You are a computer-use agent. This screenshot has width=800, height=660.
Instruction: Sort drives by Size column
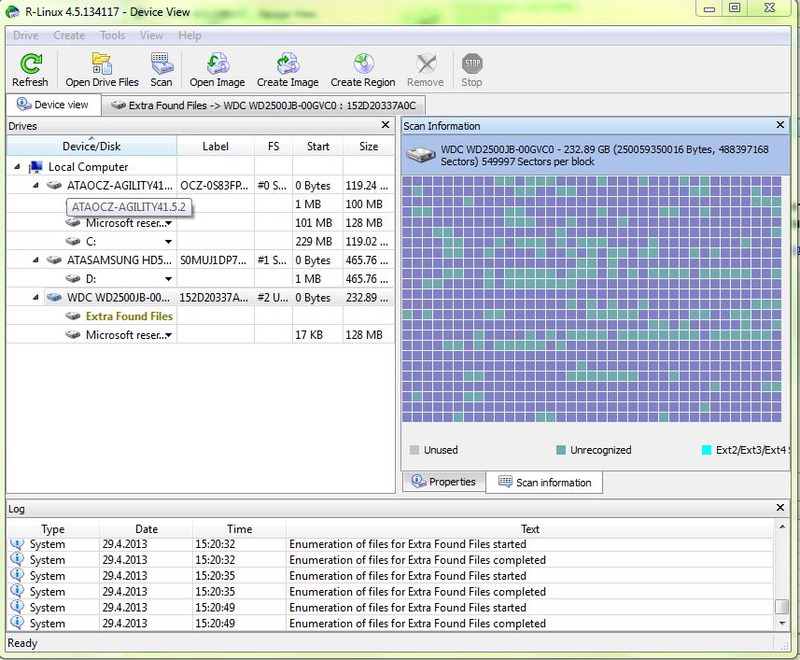(369, 146)
